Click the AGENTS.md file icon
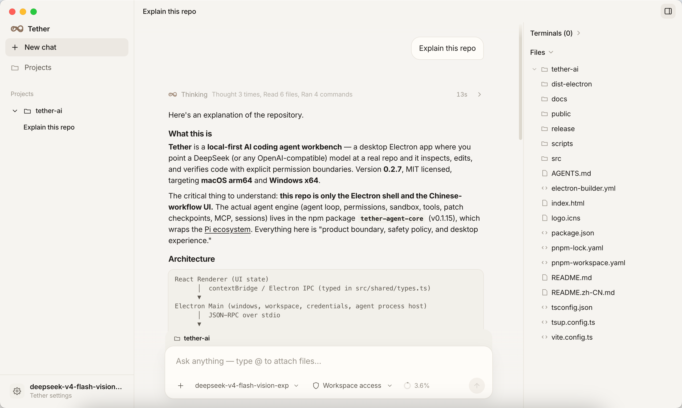Image resolution: width=682 pixels, height=408 pixels. click(x=544, y=173)
